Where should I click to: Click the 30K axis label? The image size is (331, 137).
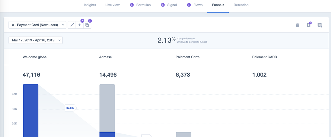tap(14, 109)
